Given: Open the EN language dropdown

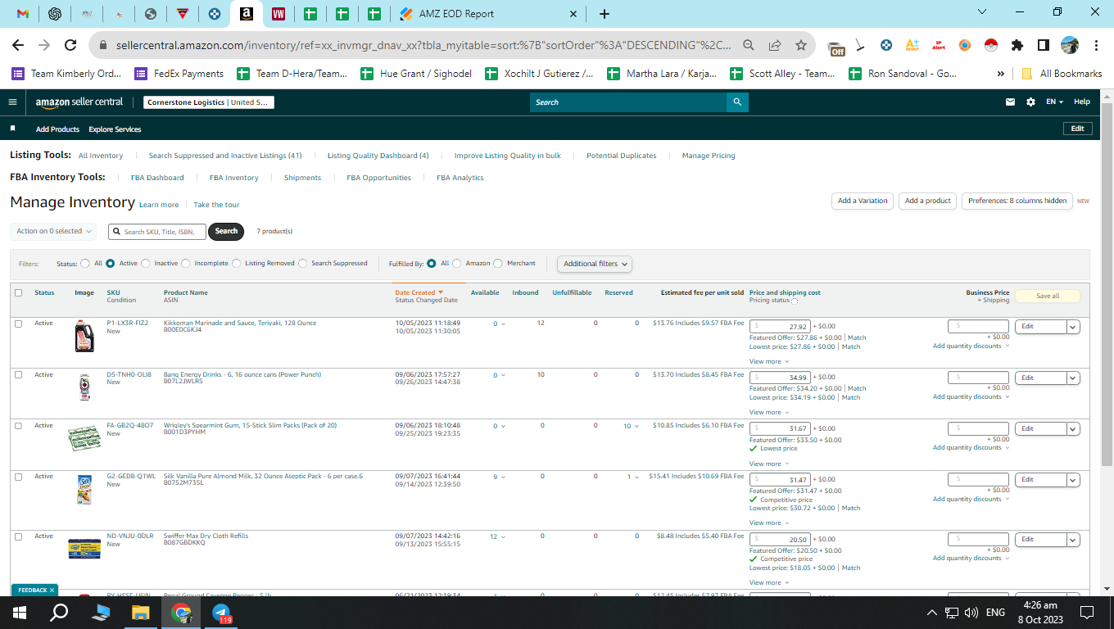Looking at the screenshot, I should [1055, 102].
